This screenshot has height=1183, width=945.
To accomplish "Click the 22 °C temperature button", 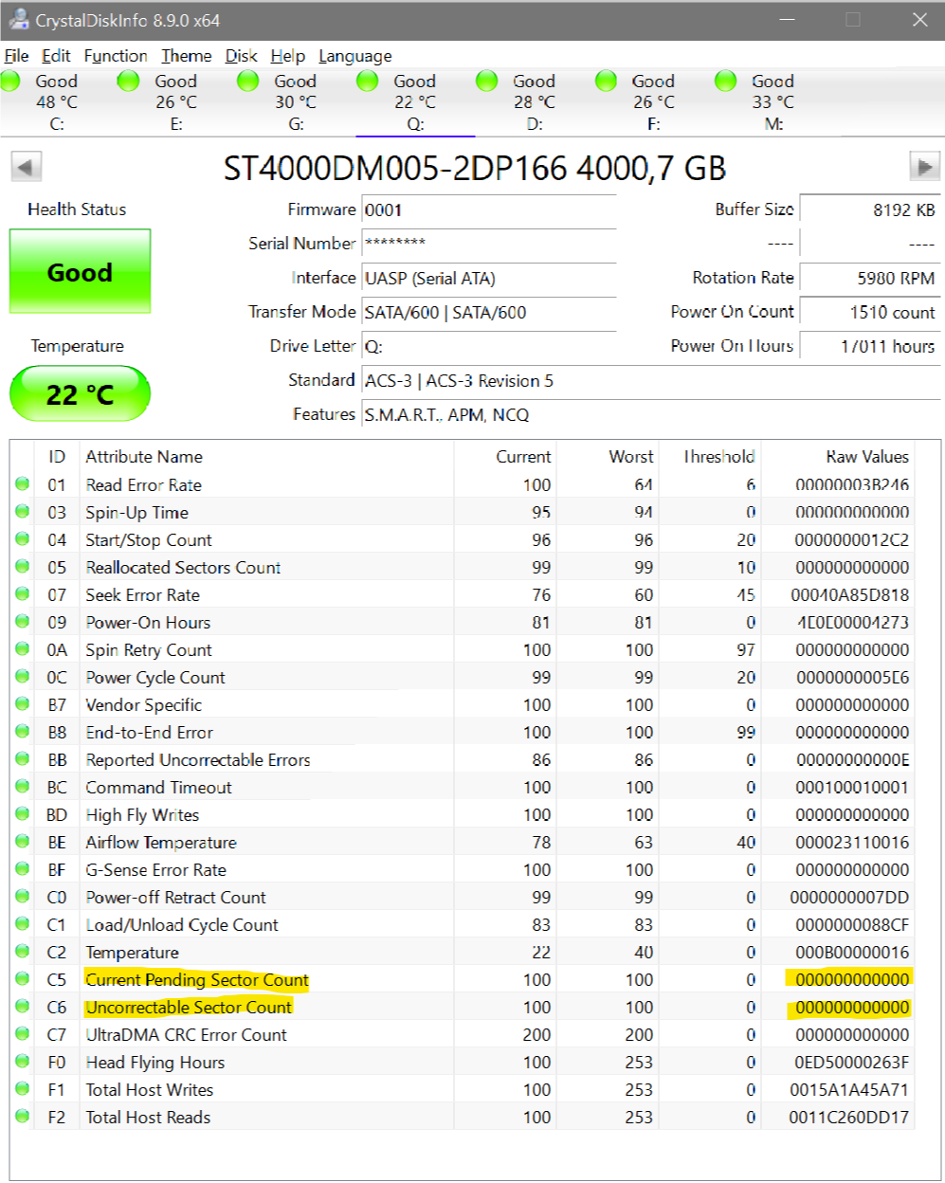I will 80,393.
